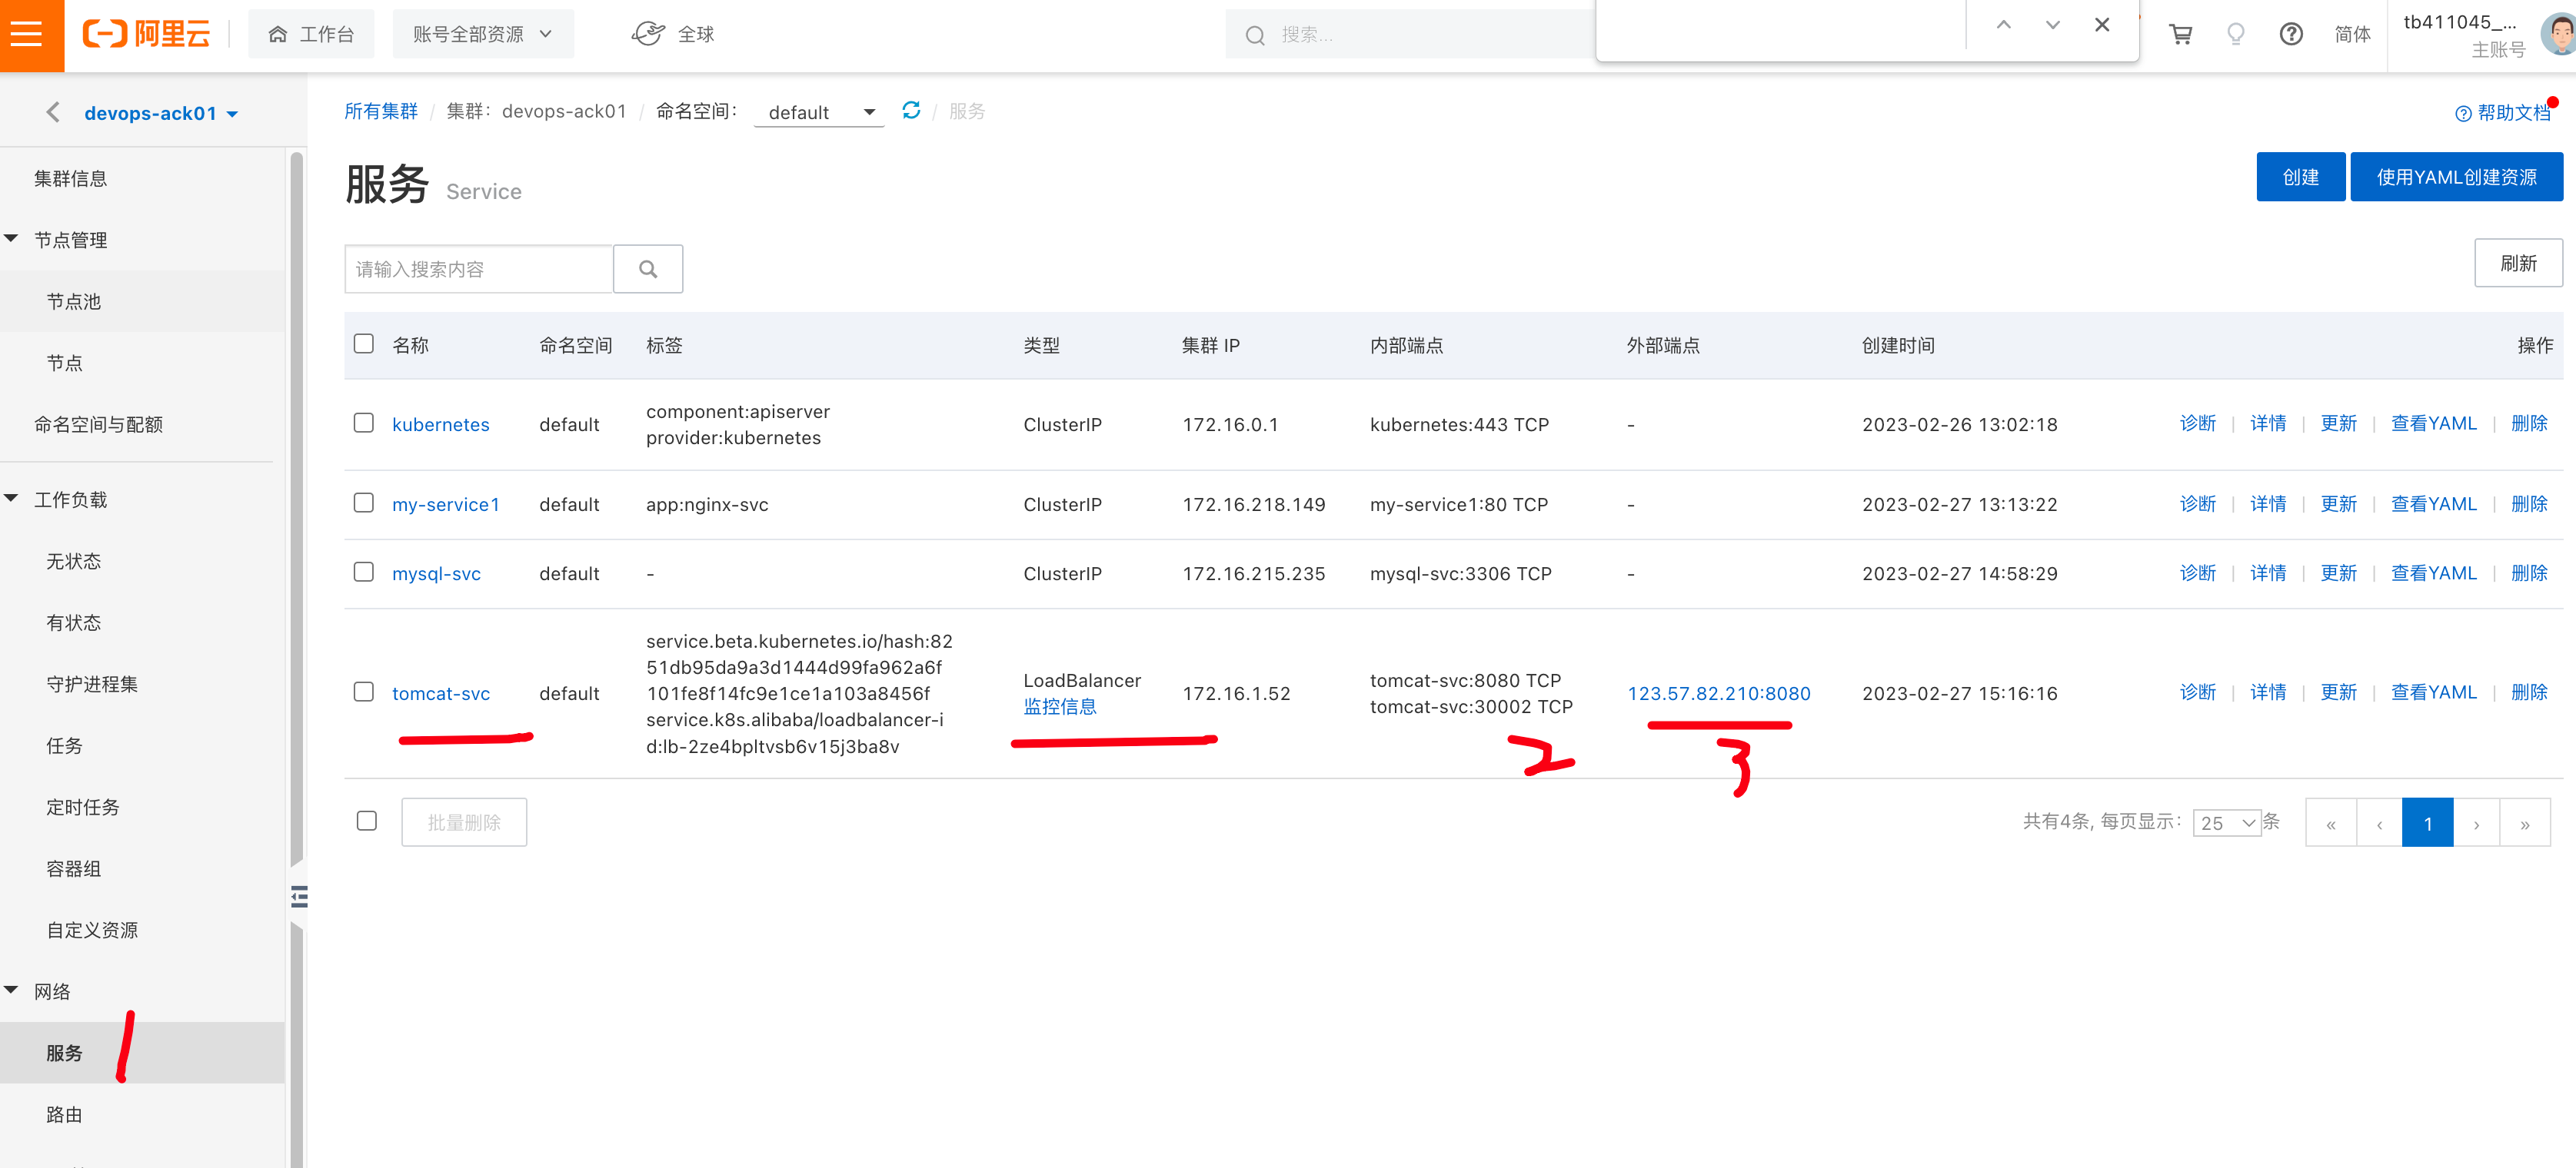Open the hamburger main menu icon
The height and width of the screenshot is (1168, 2576).
pos(27,35)
